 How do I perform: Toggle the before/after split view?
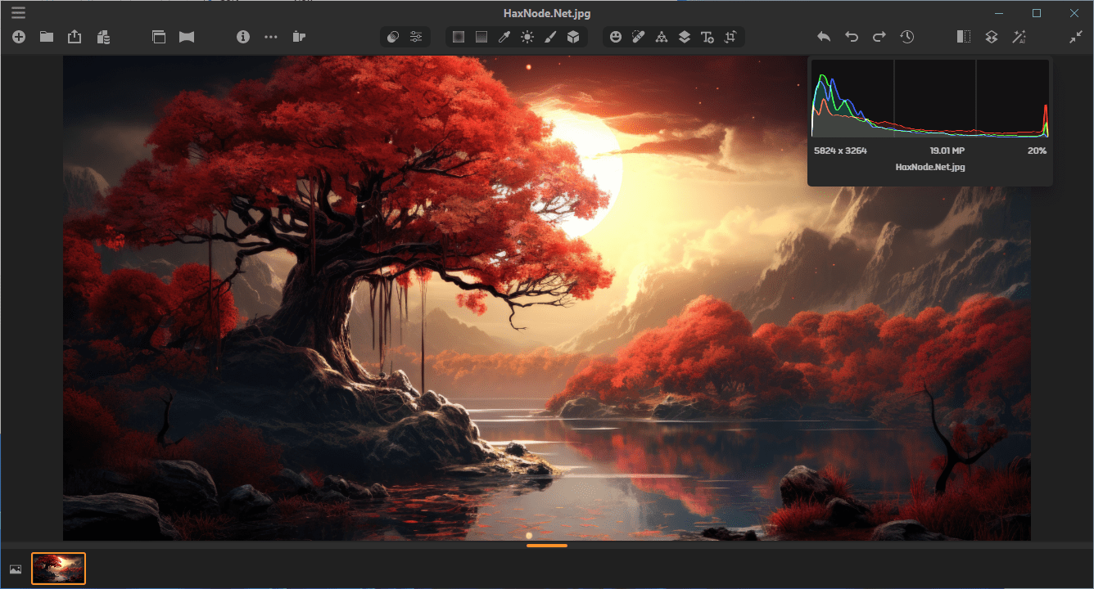[963, 37]
